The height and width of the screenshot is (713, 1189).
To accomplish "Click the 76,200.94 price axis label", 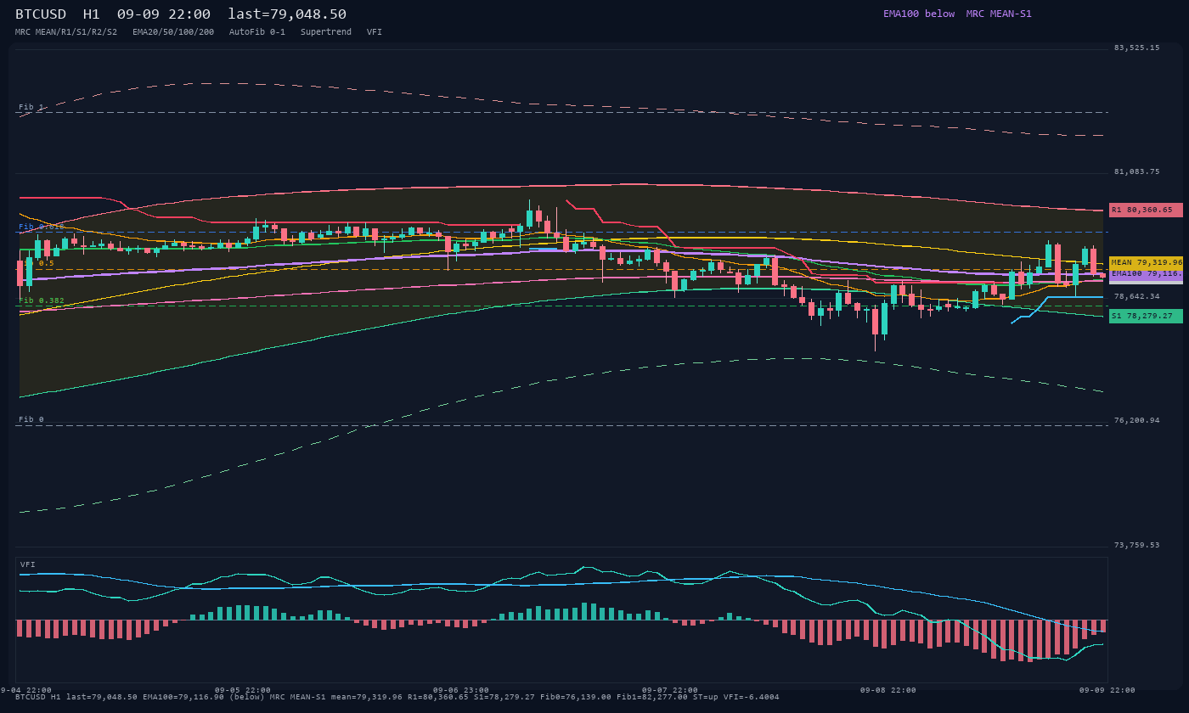I will tap(1136, 420).
